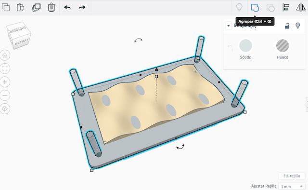
Task: Set shapes to Sólido
Action: click(245, 45)
